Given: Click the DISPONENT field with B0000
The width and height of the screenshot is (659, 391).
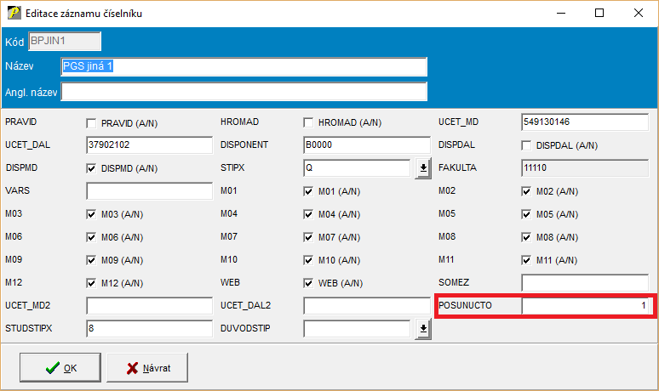Looking at the screenshot, I should 367,145.
